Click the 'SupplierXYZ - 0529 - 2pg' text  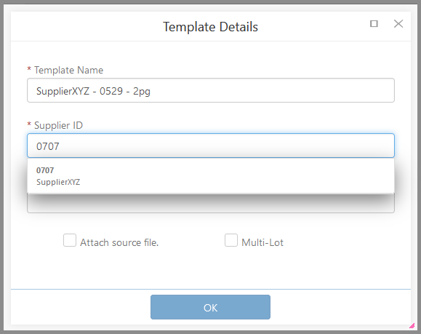point(93,91)
